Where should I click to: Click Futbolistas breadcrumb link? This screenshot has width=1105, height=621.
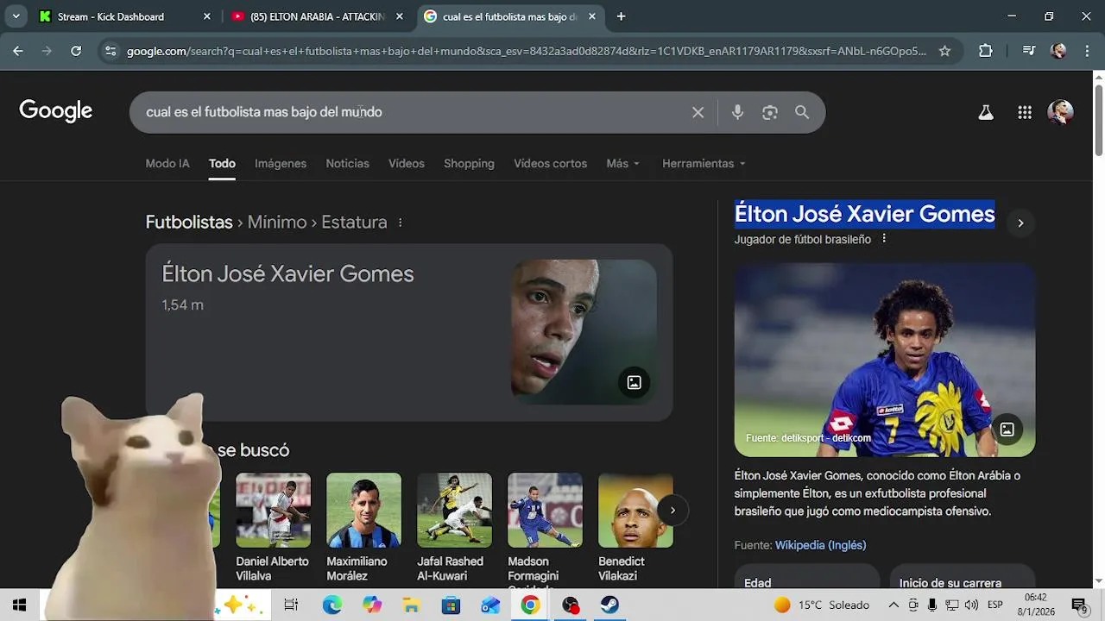coord(189,223)
